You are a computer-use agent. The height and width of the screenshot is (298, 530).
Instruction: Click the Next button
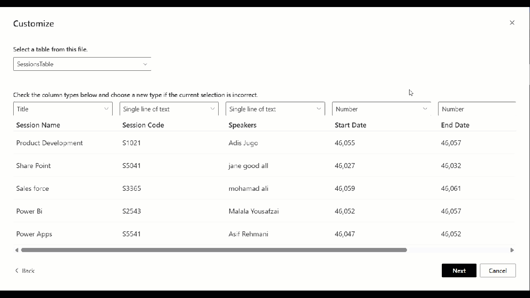pyautogui.click(x=459, y=270)
